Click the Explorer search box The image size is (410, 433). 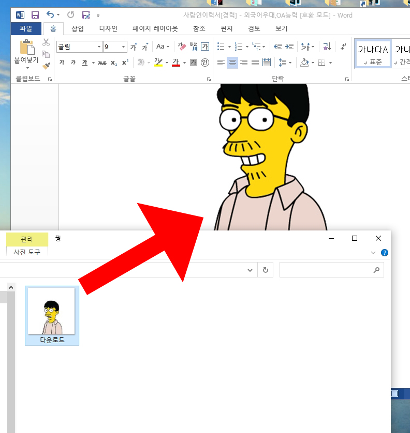[331, 270]
